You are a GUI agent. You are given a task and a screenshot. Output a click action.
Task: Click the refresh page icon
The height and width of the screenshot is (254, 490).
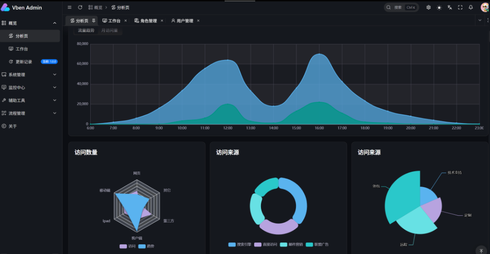tap(80, 7)
